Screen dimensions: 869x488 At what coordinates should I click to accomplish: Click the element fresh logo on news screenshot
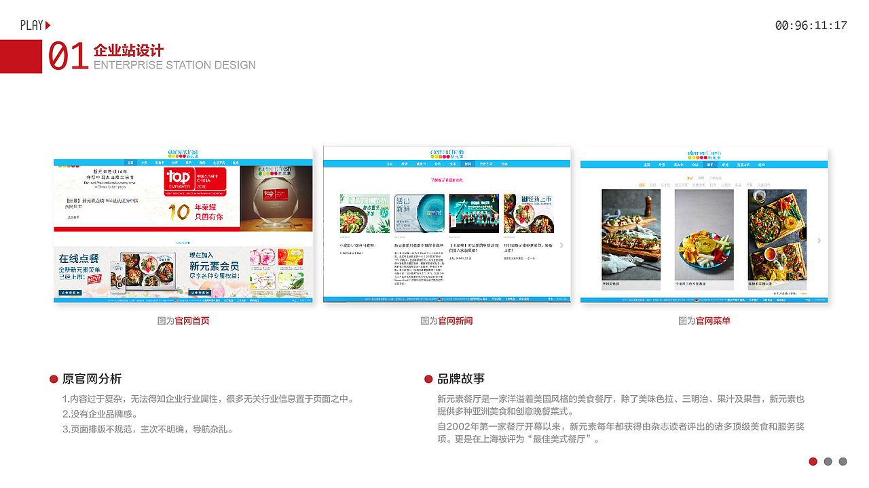click(447, 154)
